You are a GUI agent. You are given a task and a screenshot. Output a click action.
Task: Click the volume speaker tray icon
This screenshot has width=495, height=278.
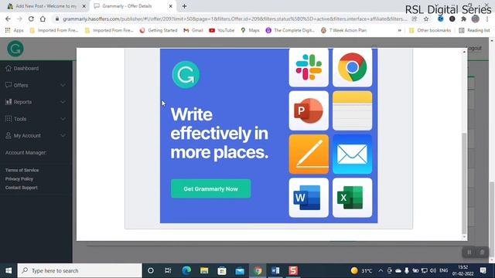433,270
